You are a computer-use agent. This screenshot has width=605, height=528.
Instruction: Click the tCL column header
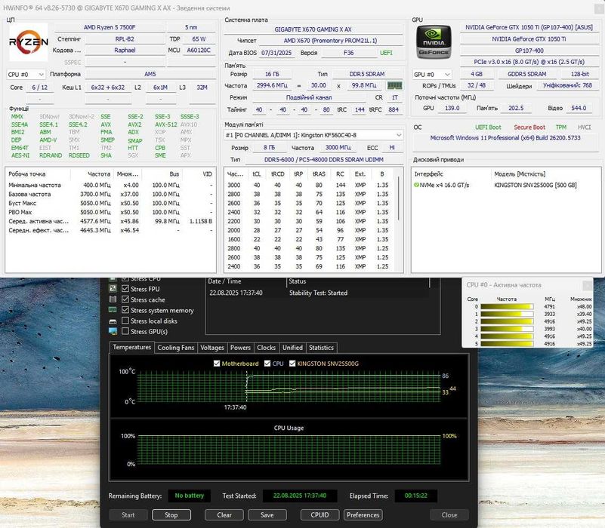point(257,174)
